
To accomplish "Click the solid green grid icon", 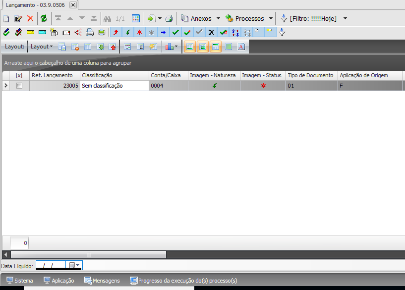I will 229,47.
